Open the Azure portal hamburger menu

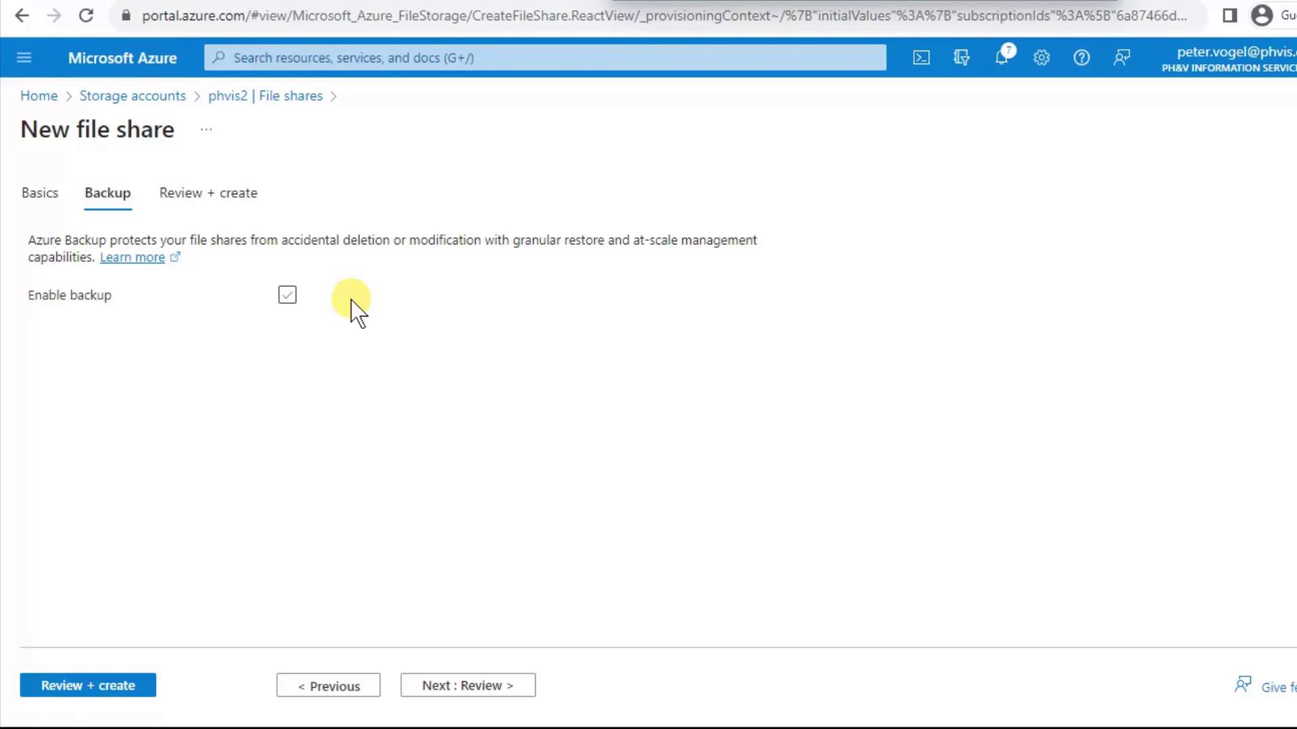[x=24, y=58]
